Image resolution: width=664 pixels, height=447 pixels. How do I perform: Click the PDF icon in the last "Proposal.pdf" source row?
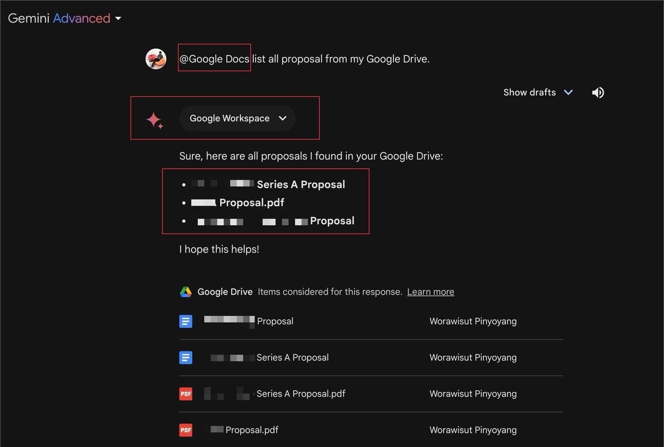[x=186, y=430]
